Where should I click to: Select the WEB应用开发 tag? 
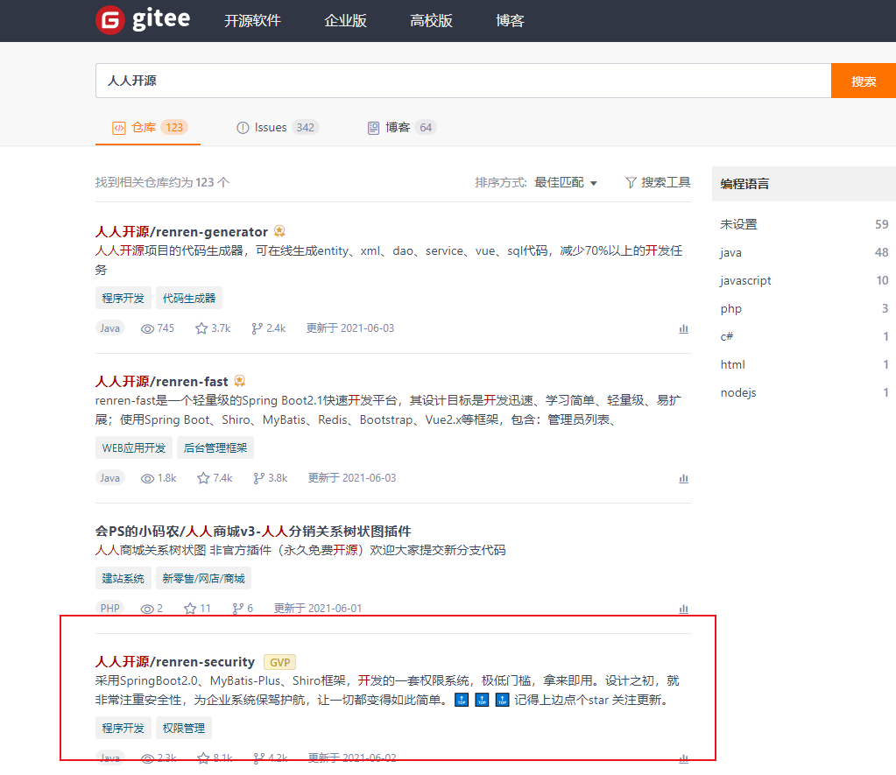click(x=134, y=448)
